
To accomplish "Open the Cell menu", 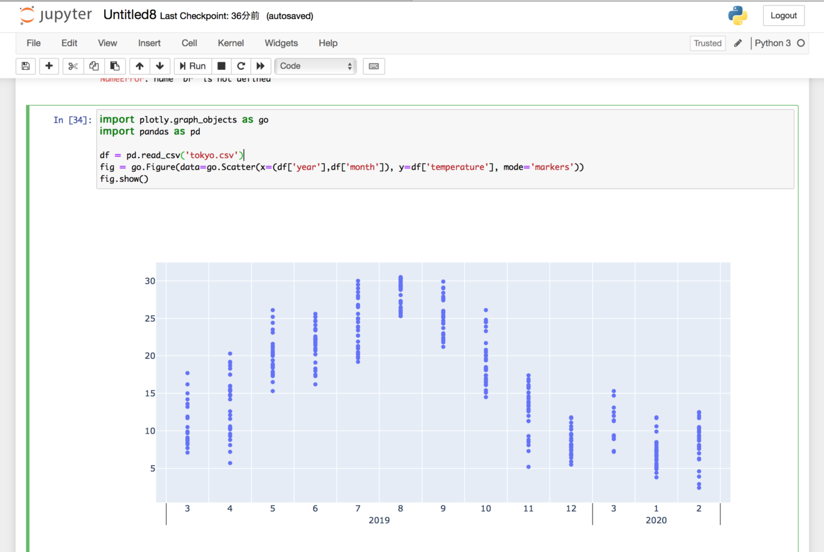I will [189, 43].
